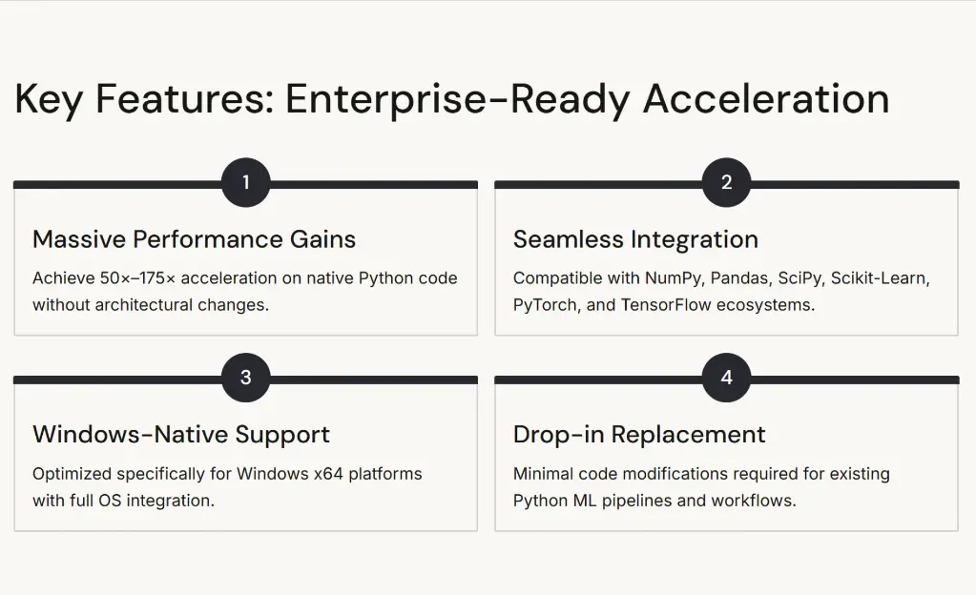This screenshot has width=976, height=595.
Task: Click the 'Seamless Integration' heading
Action: tap(635, 239)
